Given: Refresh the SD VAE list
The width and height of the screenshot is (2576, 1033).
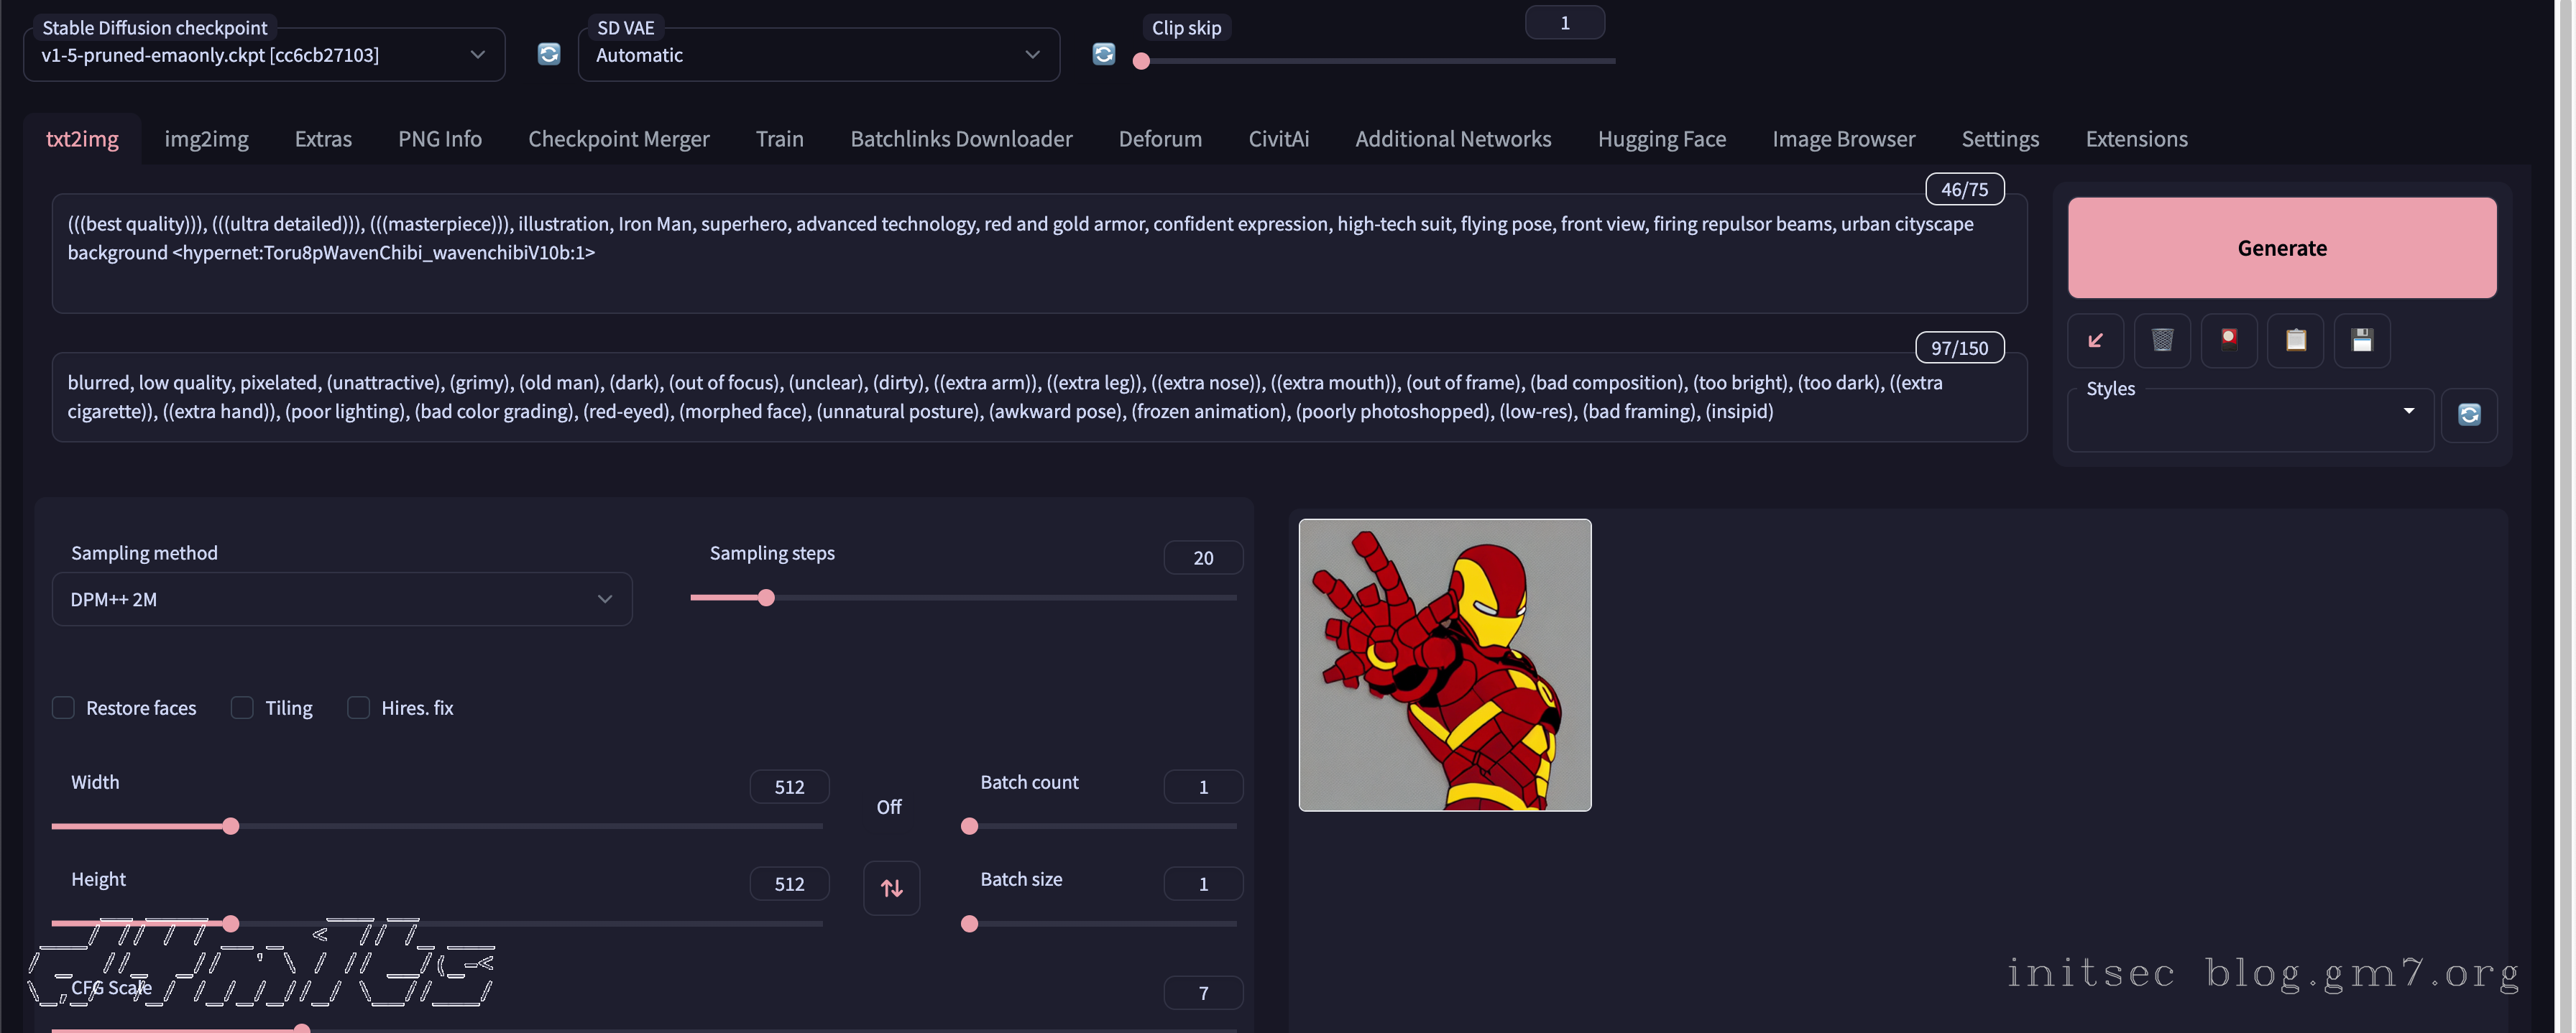Looking at the screenshot, I should tap(1103, 54).
